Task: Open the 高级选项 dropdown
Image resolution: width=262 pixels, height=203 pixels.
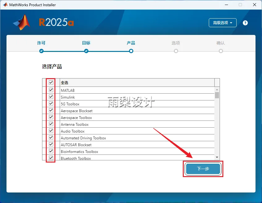Action: pyautogui.click(x=223, y=23)
